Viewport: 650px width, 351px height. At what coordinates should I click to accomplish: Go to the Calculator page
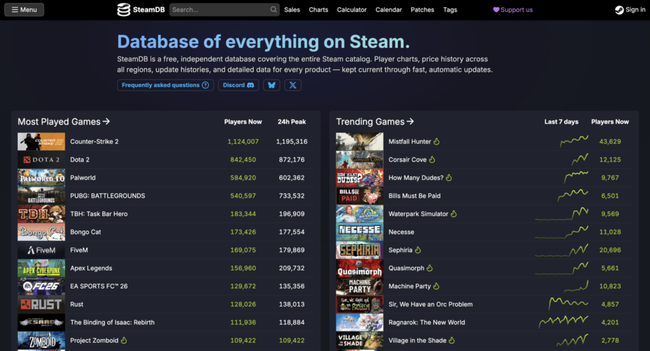[x=352, y=10]
